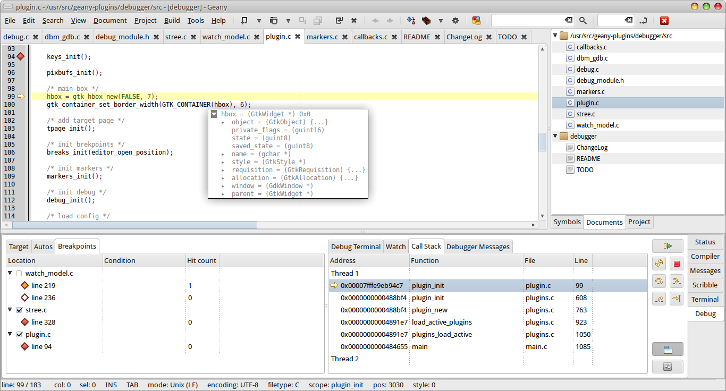
Task: Open the color chooser toolbar icon
Action: click(x=476, y=21)
